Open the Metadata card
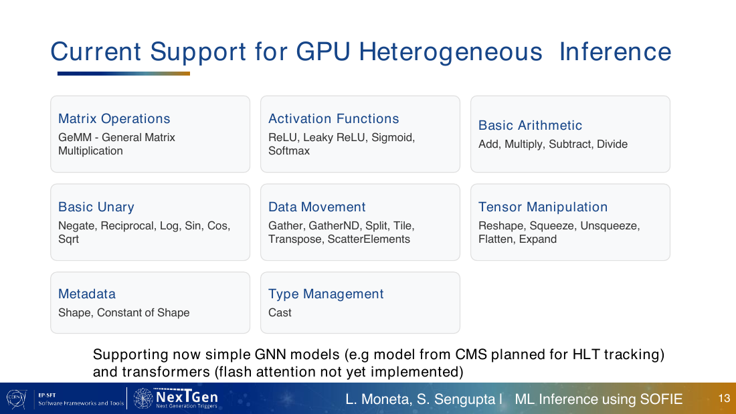This screenshot has width=736, height=414. pos(150,303)
